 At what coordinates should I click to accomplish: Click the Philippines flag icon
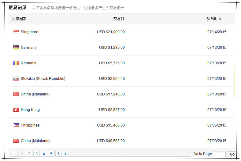point(16,125)
